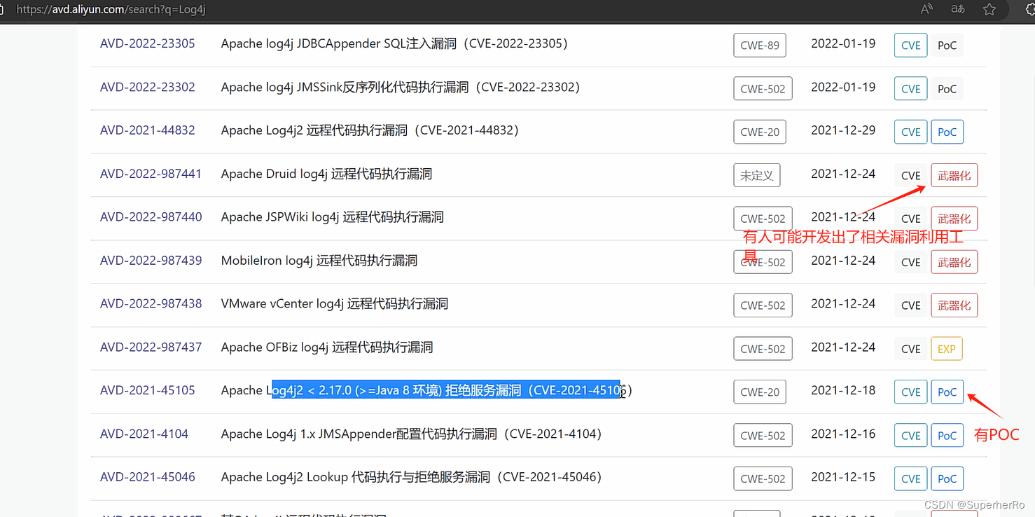Open AVD-2022-987437 link

(151, 347)
